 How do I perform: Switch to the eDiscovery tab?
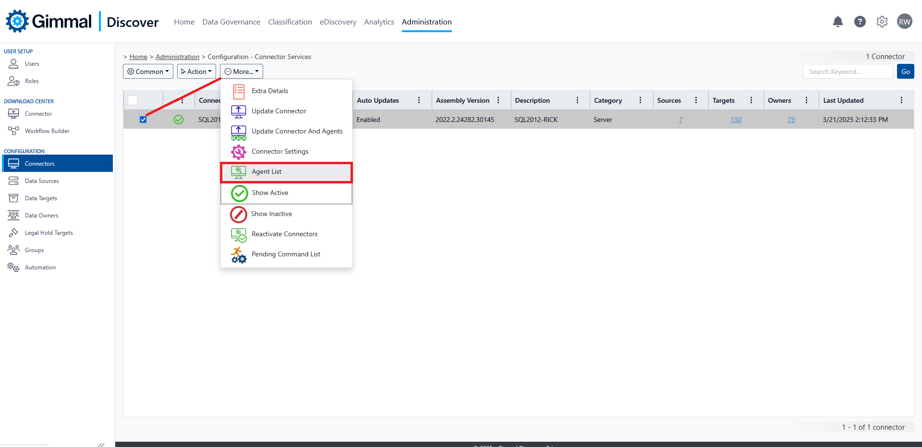[x=338, y=22]
